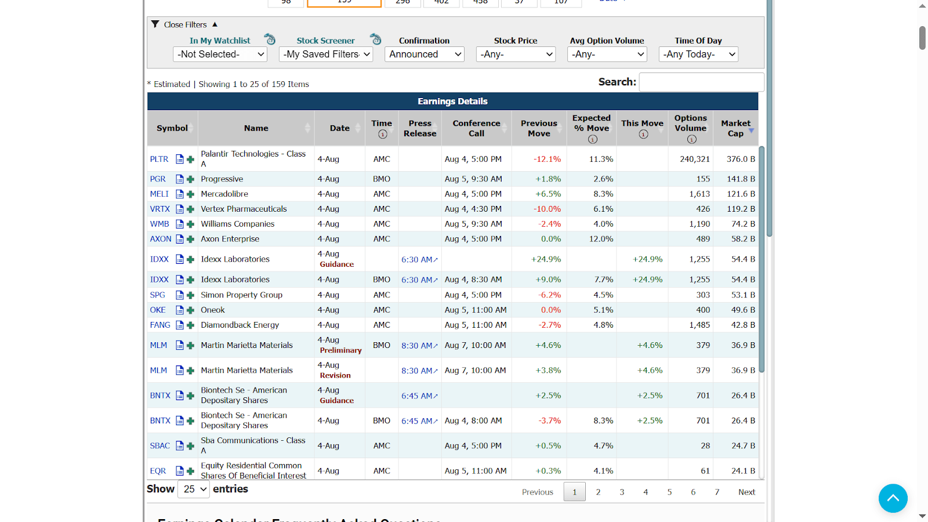Click the plus icon in the FANG row
Screen dimensions: 928x522
tap(190, 325)
